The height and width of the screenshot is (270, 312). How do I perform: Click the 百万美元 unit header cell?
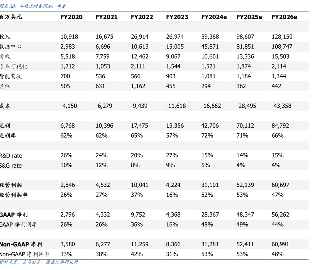11,17
